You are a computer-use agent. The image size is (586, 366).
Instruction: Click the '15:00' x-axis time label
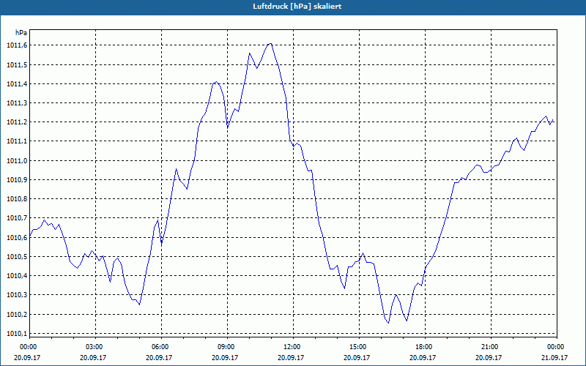[x=357, y=347]
